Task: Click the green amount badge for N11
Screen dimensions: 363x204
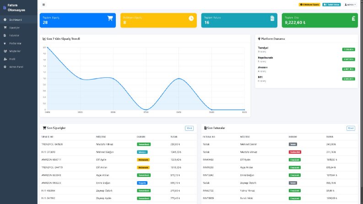Action: [348, 79]
